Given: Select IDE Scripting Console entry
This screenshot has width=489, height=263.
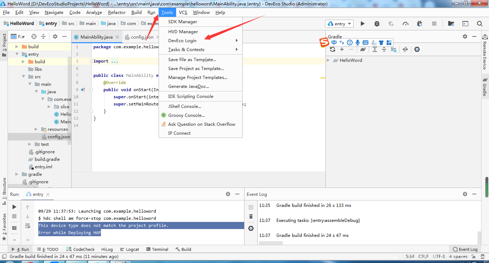Looking at the screenshot, I should pyautogui.click(x=200, y=96).
